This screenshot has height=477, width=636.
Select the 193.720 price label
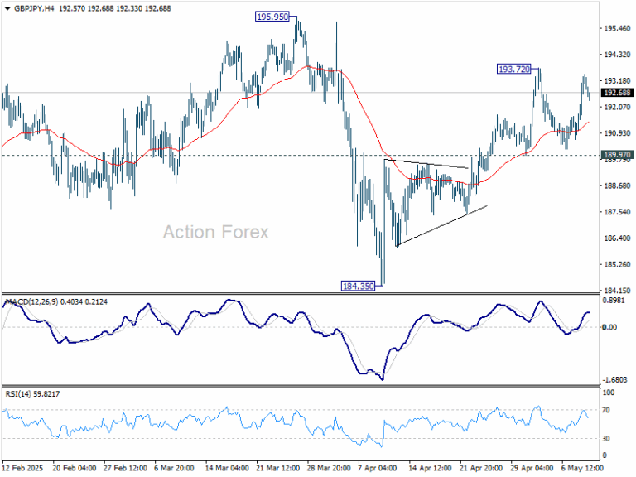(514, 69)
